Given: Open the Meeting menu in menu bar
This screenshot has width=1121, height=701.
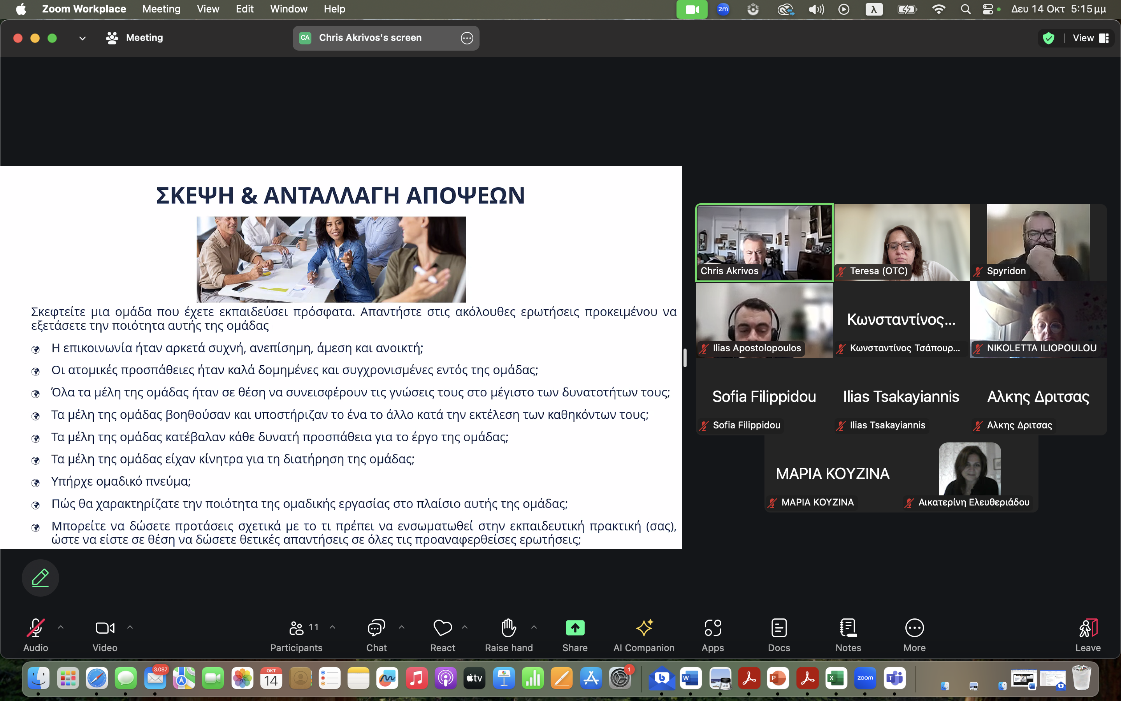Looking at the screenshot, I should 161,9.
